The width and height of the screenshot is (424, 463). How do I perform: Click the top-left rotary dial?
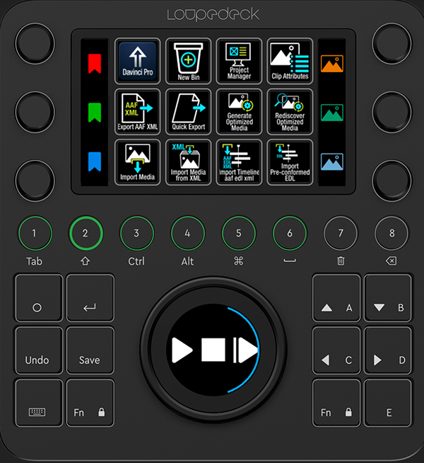point(35,43)
